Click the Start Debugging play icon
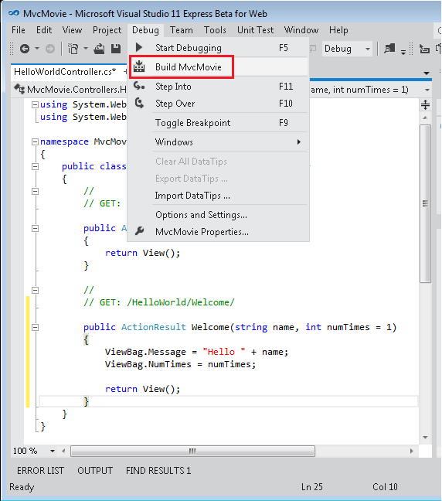Viewport: 442px width, 501px height. (x=139, y=48)
